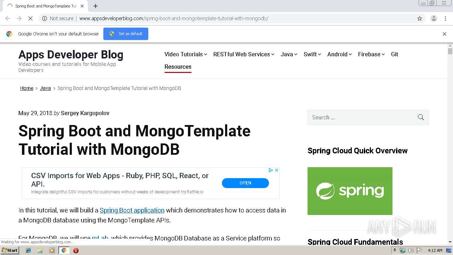The image size is (453, 255).
Task: Open the Spring logo thumbnail
Action: coord(350,191)
